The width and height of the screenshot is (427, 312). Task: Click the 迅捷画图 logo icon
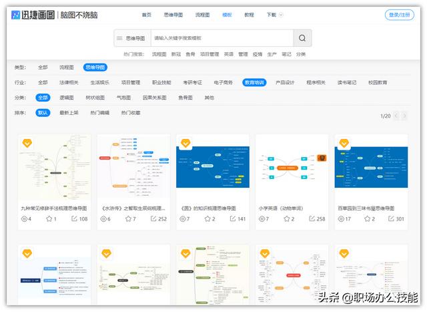pyautogui.click(x=15, y=15)
